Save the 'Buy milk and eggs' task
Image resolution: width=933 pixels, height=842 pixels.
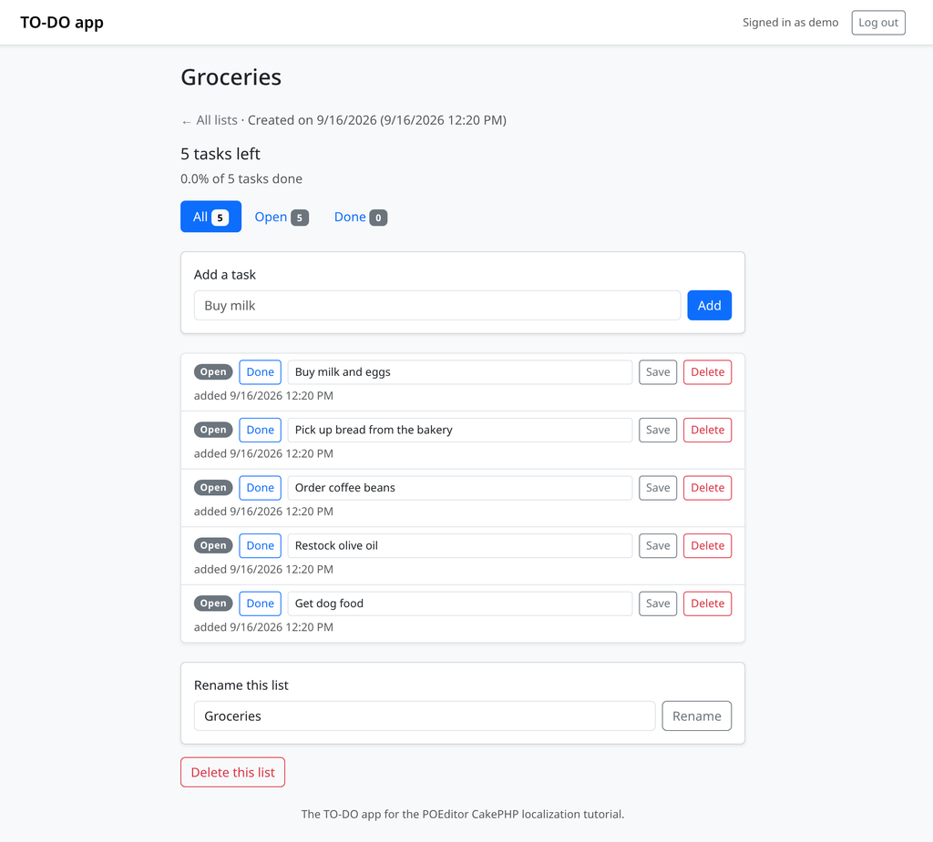coord(658,372)
